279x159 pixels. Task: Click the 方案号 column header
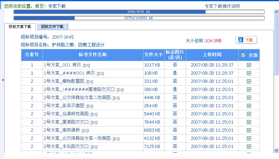coord(32,55)
